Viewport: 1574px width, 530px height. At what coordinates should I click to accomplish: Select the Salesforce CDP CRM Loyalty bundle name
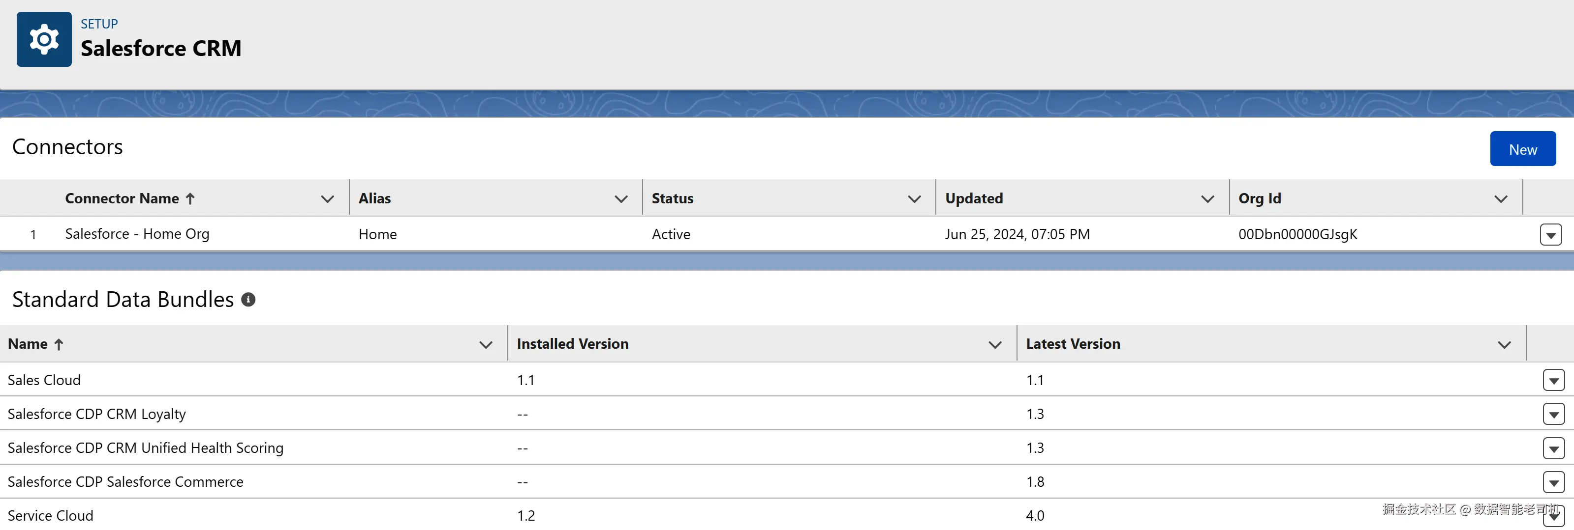(x=96, y=414)
